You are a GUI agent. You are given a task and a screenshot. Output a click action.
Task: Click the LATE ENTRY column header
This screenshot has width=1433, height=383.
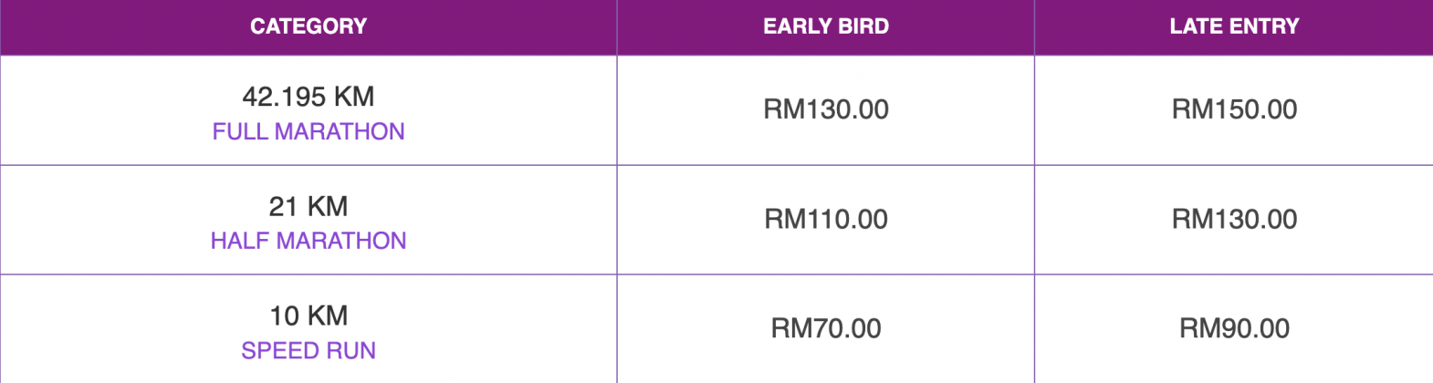(x=1234, y=26)
